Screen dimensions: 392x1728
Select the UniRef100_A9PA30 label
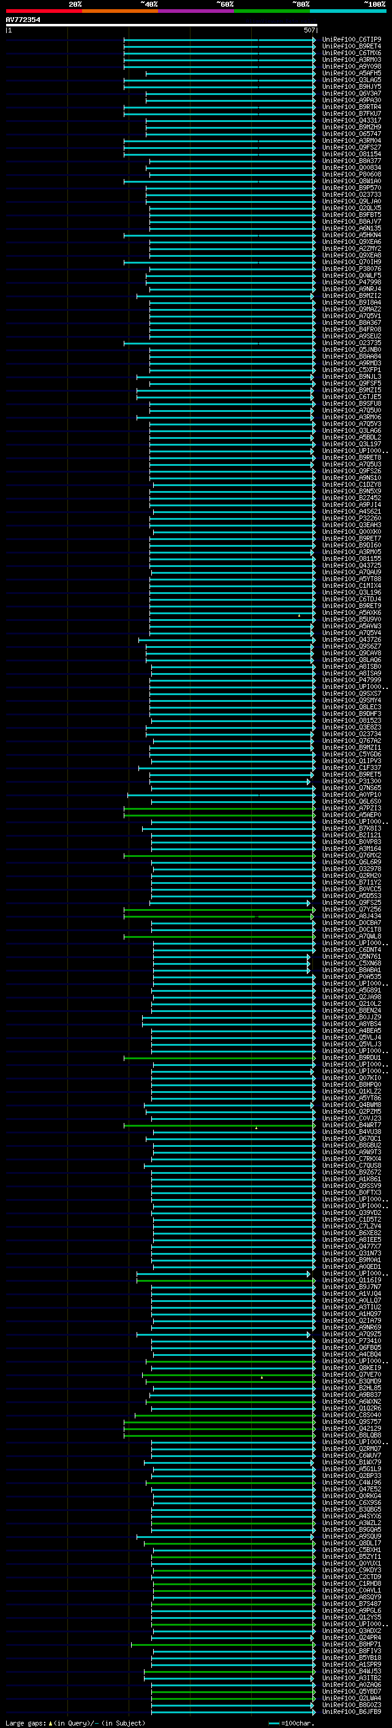pos(351,100)
